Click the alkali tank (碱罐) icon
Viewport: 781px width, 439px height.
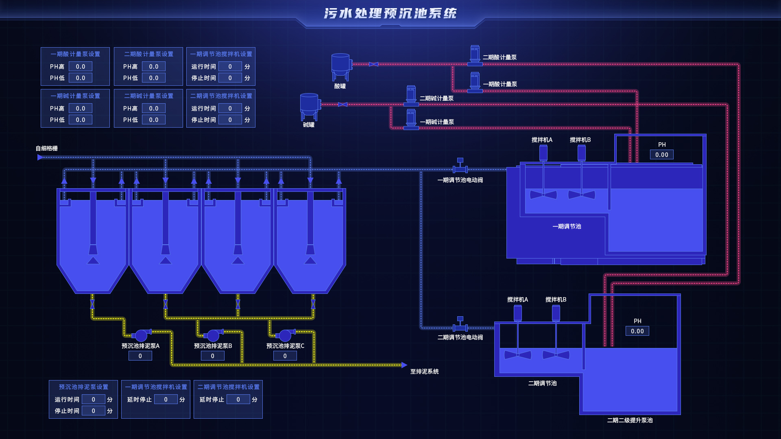point(310,106)
